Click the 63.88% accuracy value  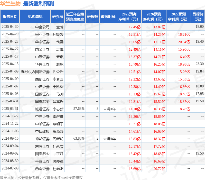click(79, 139)
